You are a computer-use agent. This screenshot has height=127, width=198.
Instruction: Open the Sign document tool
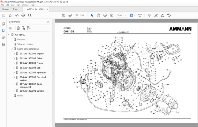163,15
